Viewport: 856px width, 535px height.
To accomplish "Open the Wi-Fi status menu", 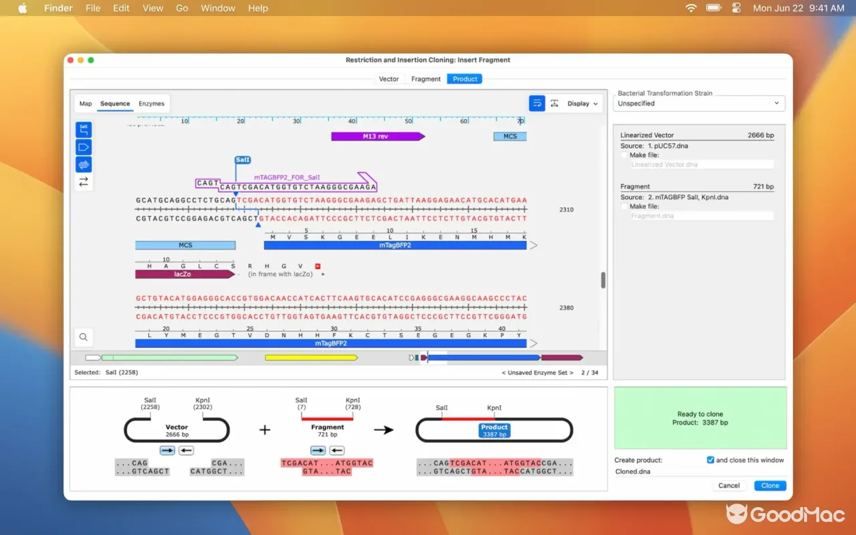I will click(x=691, y=8).
